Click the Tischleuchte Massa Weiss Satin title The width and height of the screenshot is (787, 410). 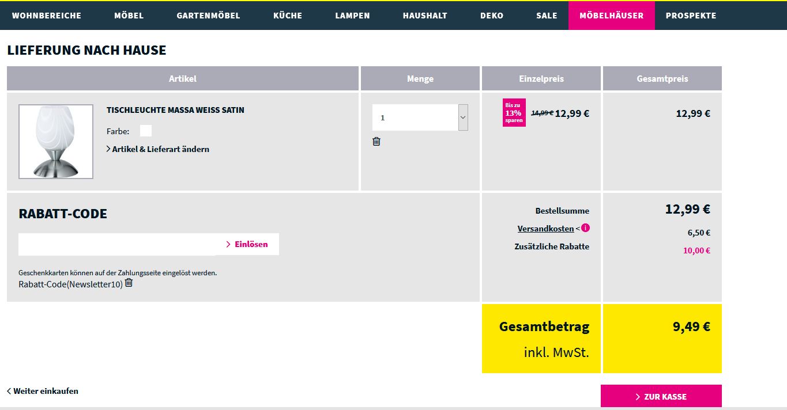pyautogui.click(x=175, y=110)
